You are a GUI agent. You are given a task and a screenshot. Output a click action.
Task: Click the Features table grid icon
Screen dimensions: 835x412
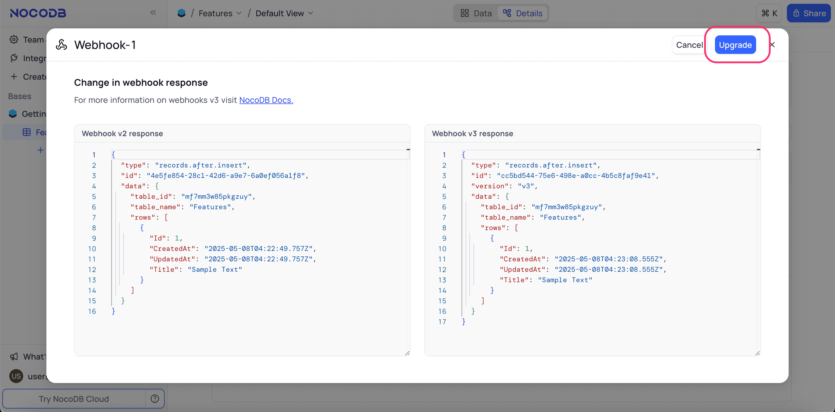click(x=27, y=132)
